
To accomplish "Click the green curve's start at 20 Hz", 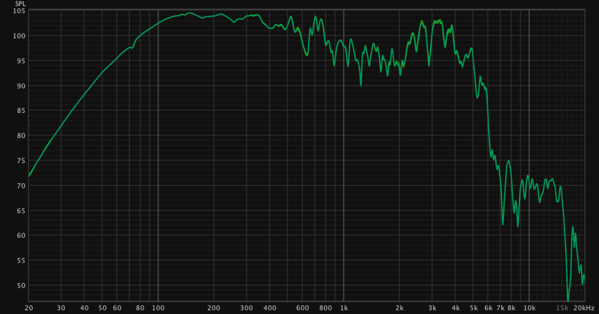I will 29,176.
